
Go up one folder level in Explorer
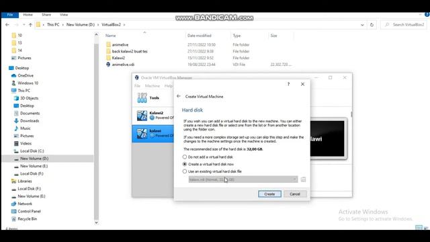click(30, 25)
